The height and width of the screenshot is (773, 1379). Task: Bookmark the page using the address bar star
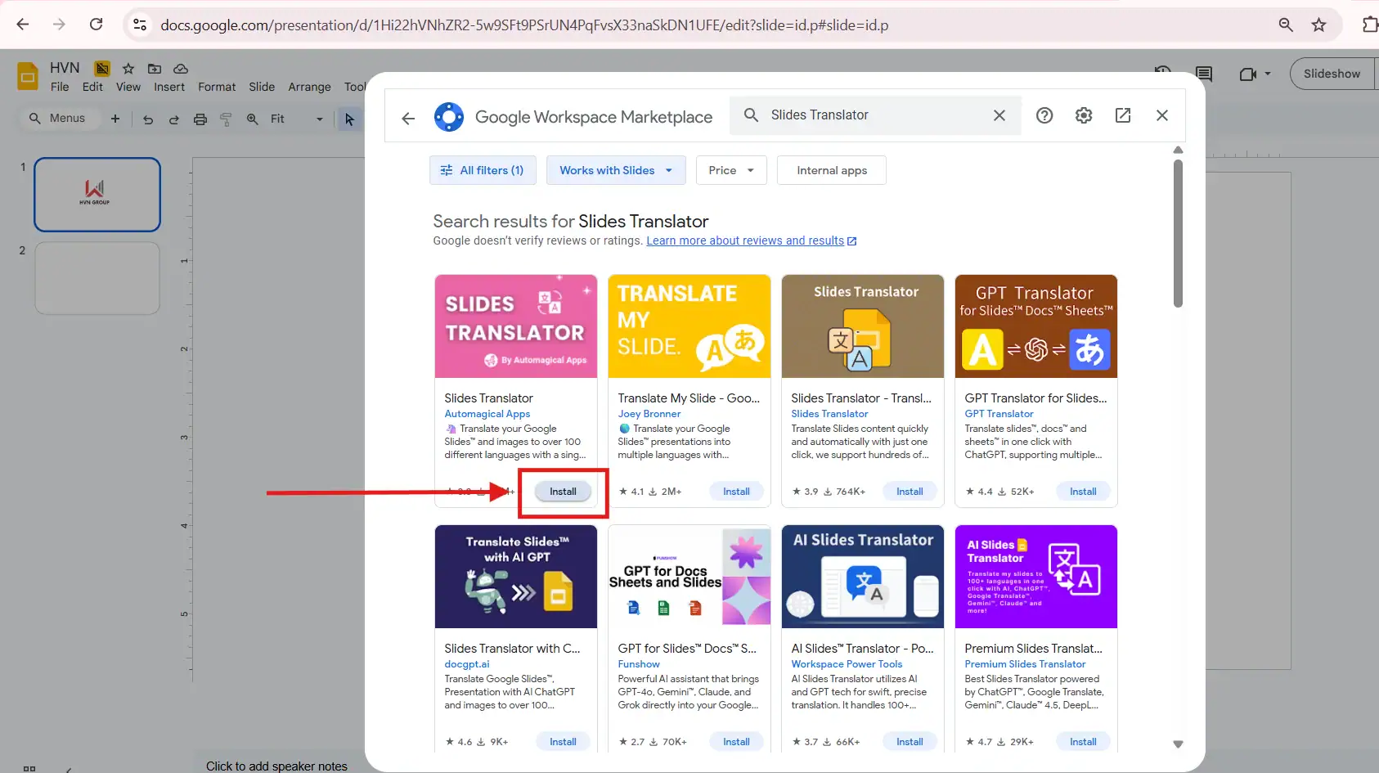point(1320,25)
